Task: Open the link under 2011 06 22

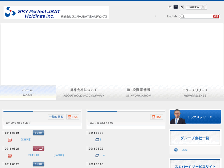Action: pos(104,155)
